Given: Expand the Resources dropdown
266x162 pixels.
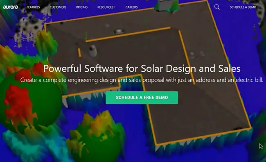Looking at the screenshot, I should click(x=106, y=7).
